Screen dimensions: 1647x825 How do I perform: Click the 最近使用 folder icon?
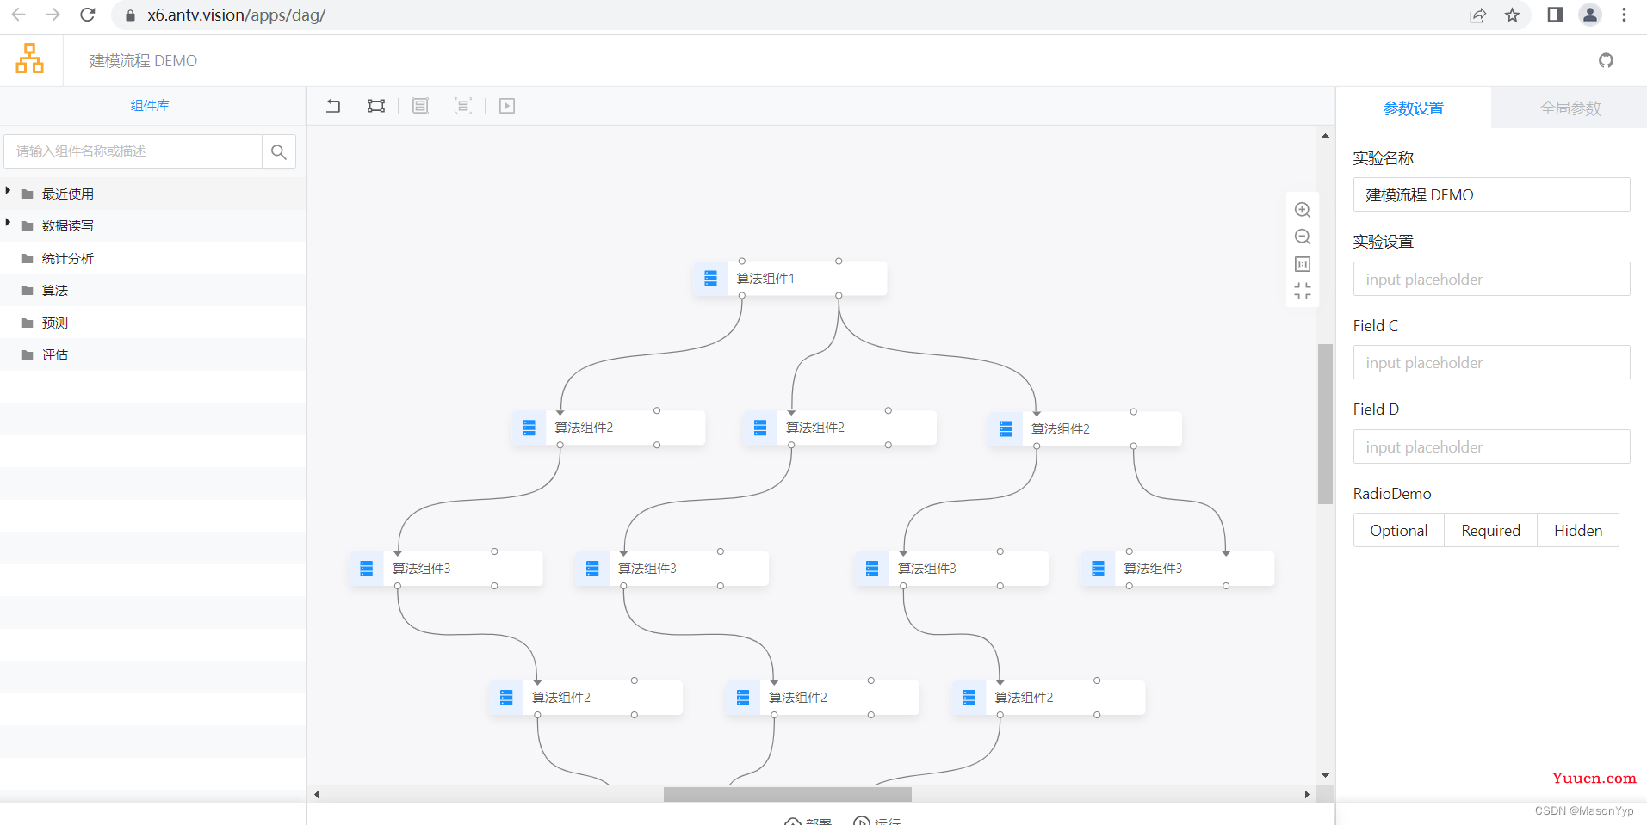tap(28, 194)
